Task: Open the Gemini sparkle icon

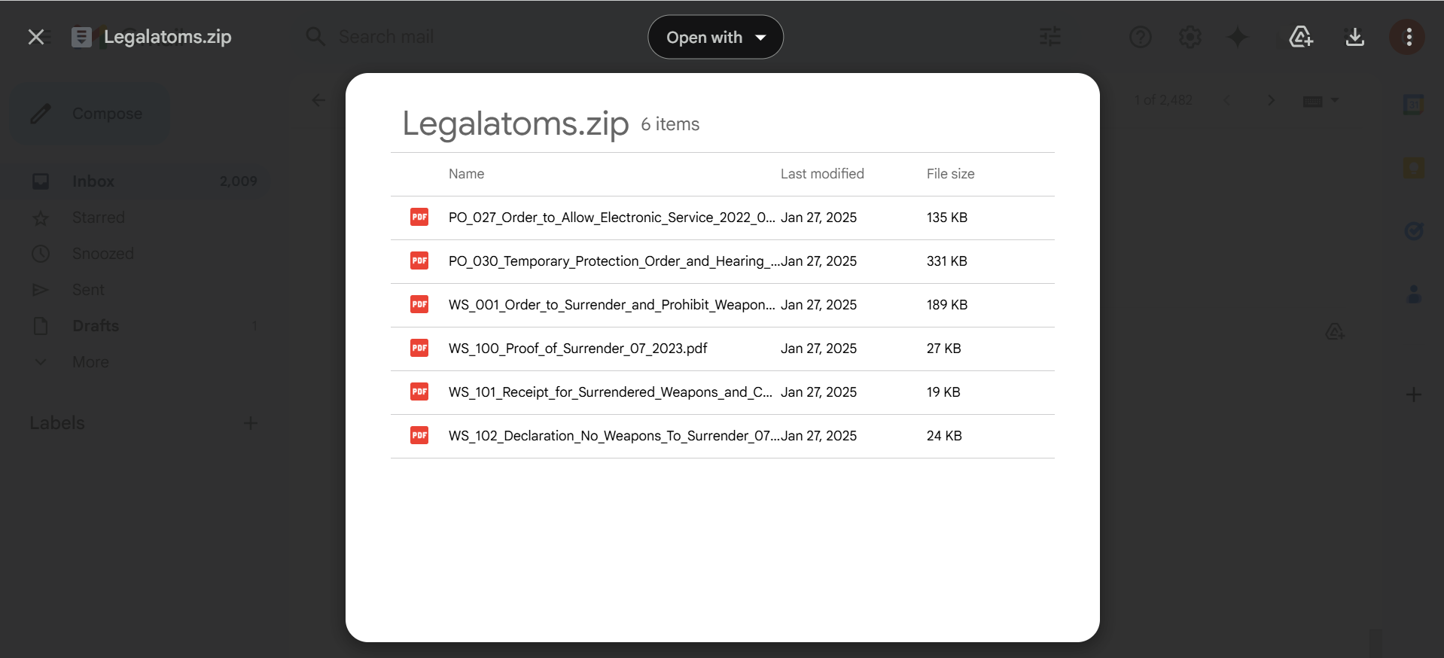Action: tap(1238, 37)
